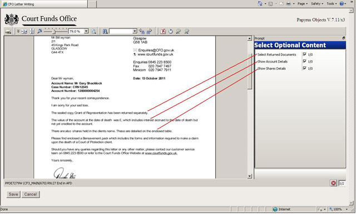Viewport: 356px width, 214px height.
Task: Click the protected mode icon in status bar
Action: click(x=320, y=209)
